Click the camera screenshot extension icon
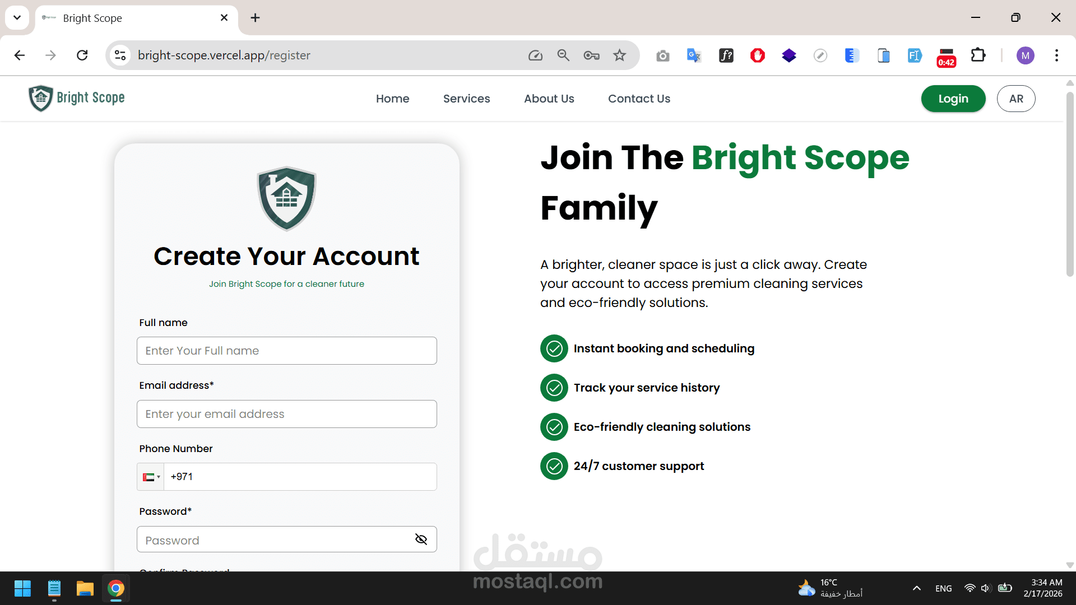The width and height of the screenshot is (1076, 605). (x=662, y=55)
